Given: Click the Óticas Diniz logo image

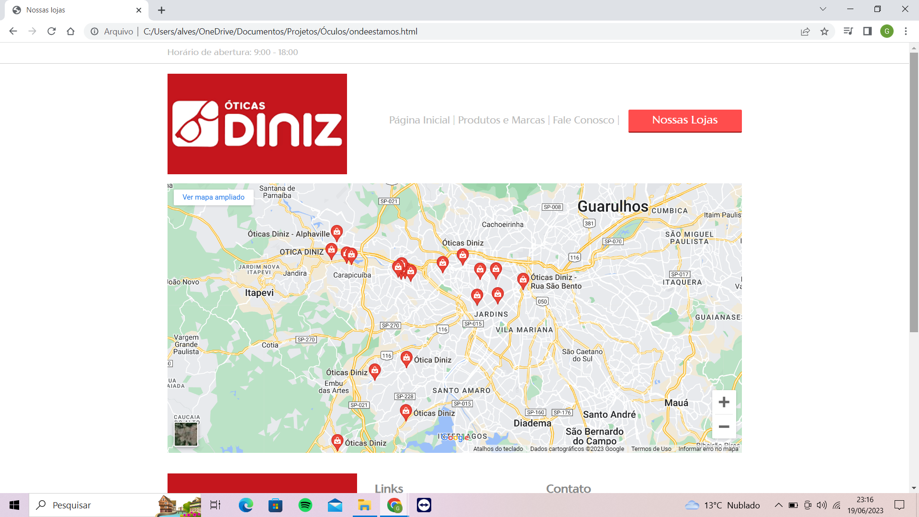Looking at the screenshot, I should tap(257, 124).
